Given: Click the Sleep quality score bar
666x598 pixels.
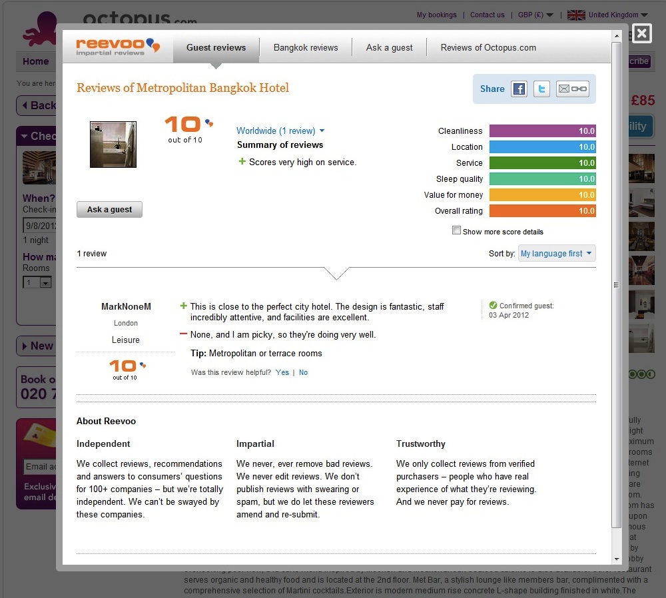Looking at the screenshot, I should [x=542, y=179].
